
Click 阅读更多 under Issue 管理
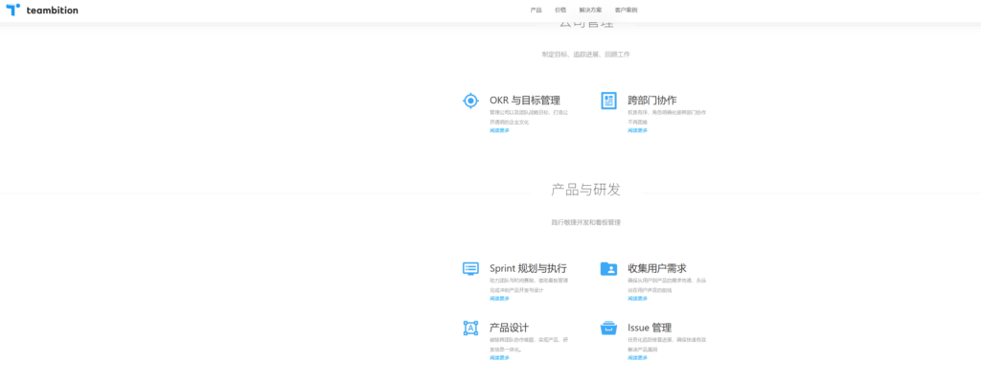[x=637, y=358]
